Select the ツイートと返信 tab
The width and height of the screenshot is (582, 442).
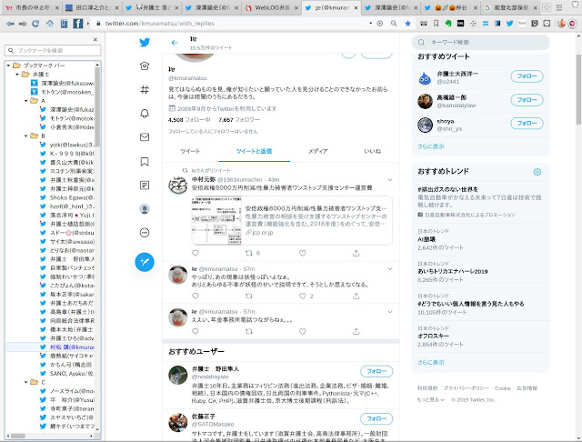coord(254,151)
